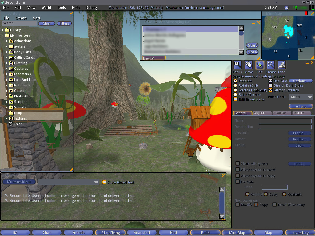The height and width of the screenshot is (236, 315).
Task: Click the Mute resident button
Action: pos(19,182)
